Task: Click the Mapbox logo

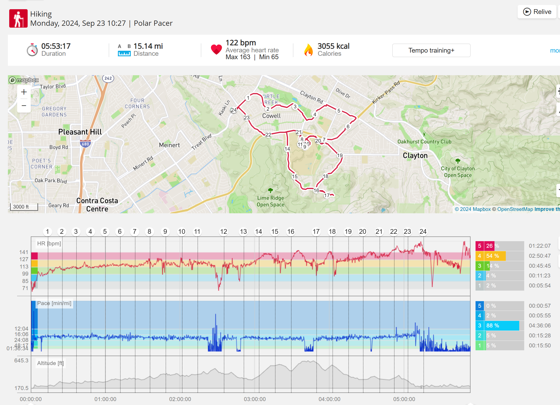Action: [x=24, y=80]
